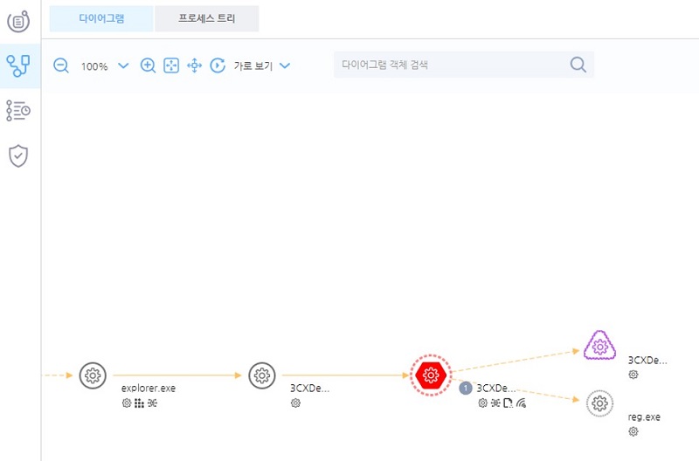
Task: Select the explorer.exe process node
Action: (93, 375)
